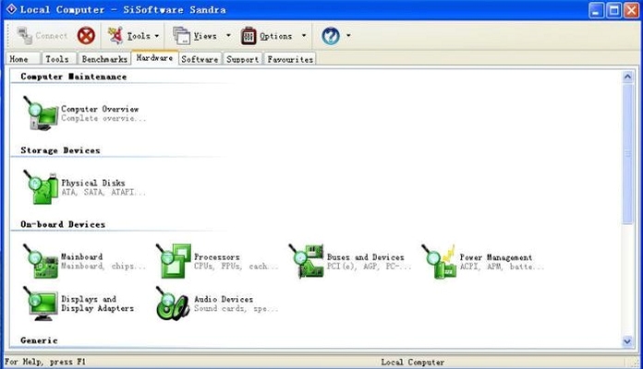Switch to the Support tab
Screen dimensions: 643x369
tap(243, 59)
